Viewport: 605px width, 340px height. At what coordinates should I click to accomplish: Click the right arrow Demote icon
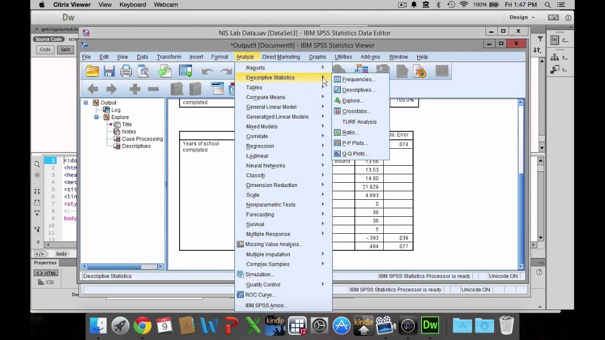pos(111,89)
